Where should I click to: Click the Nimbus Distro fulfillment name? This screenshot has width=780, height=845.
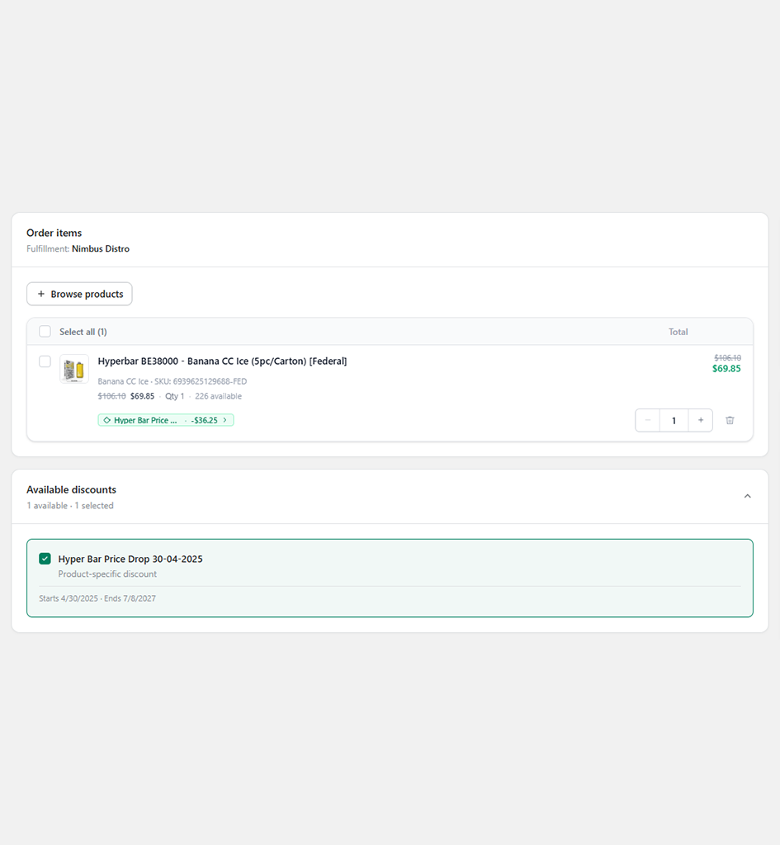[101, 249]
